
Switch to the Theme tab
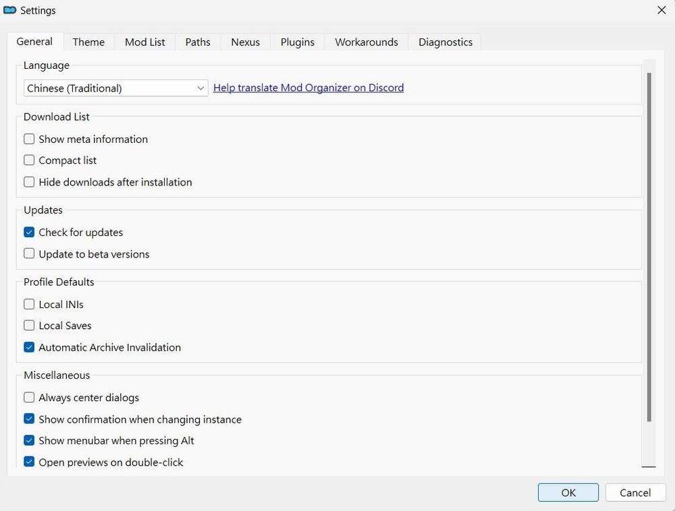[88, 42]
